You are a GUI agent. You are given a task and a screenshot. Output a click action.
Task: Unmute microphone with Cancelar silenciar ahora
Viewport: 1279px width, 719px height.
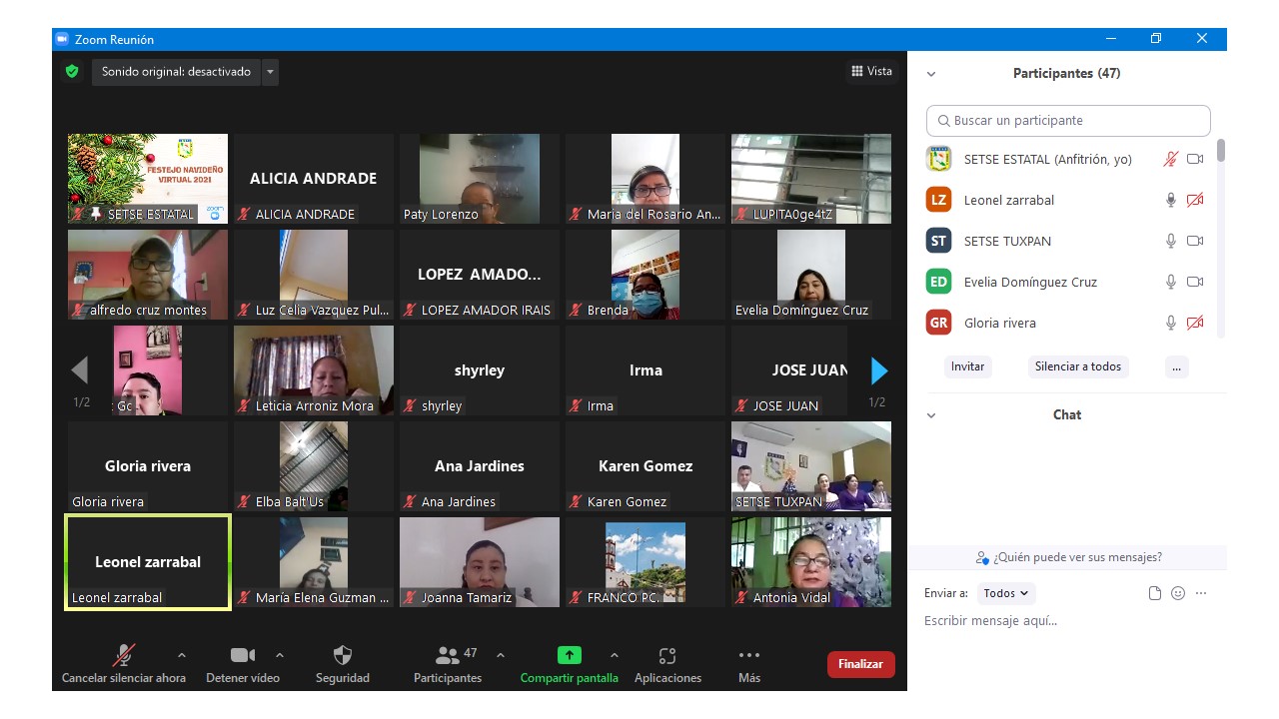tap(124, 664)
